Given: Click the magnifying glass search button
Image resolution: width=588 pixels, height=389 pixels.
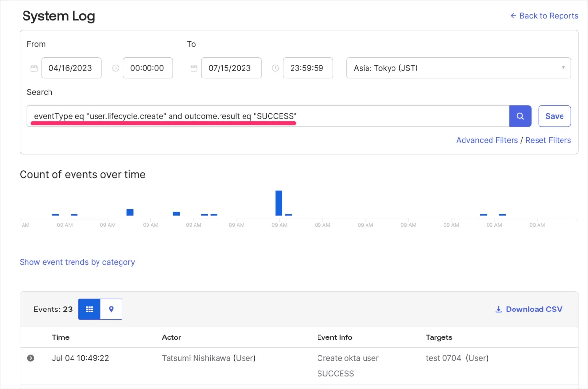Looking at the screenshot, I should [x=520, y=116].
